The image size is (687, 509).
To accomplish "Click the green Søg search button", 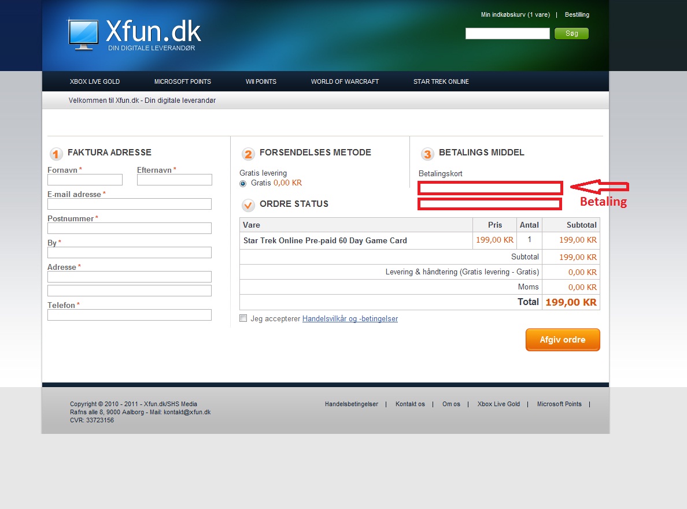I will click(571, 34).
